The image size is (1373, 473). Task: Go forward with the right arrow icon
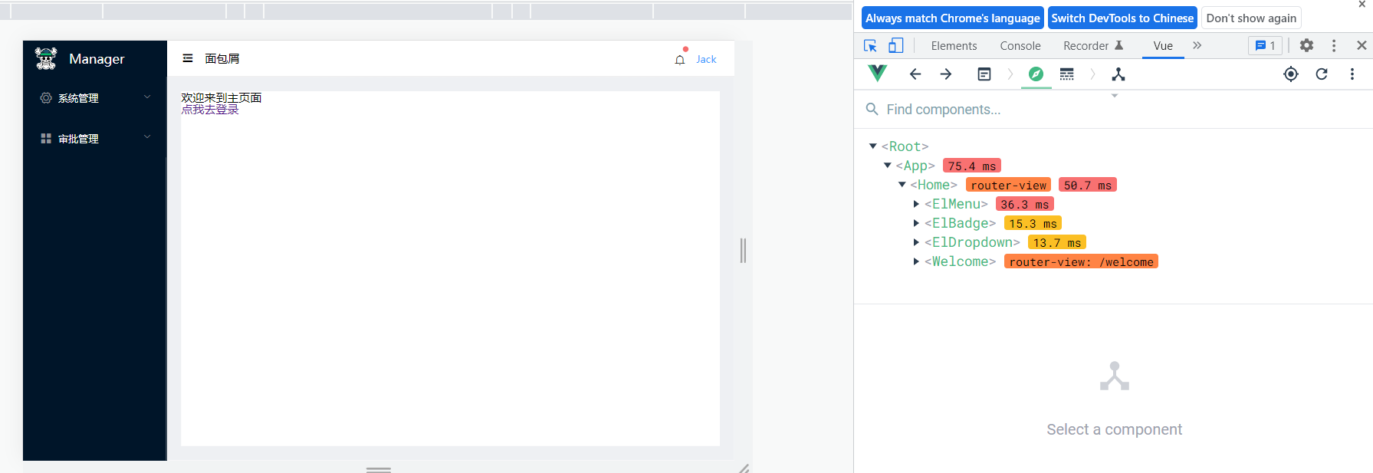click(x=946, y=74)
